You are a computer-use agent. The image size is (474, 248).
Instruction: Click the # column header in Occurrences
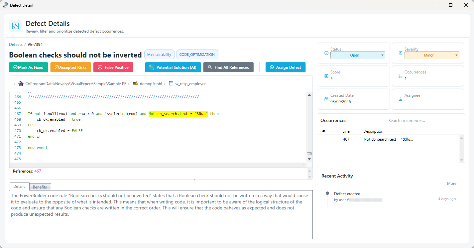[x=324, y=131]
